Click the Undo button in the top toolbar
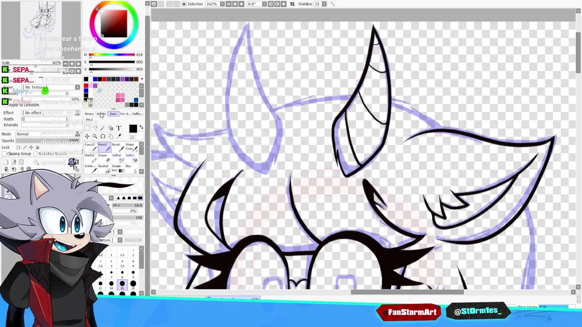The width and height of the screenshot is (582, 327). point(153,4)
